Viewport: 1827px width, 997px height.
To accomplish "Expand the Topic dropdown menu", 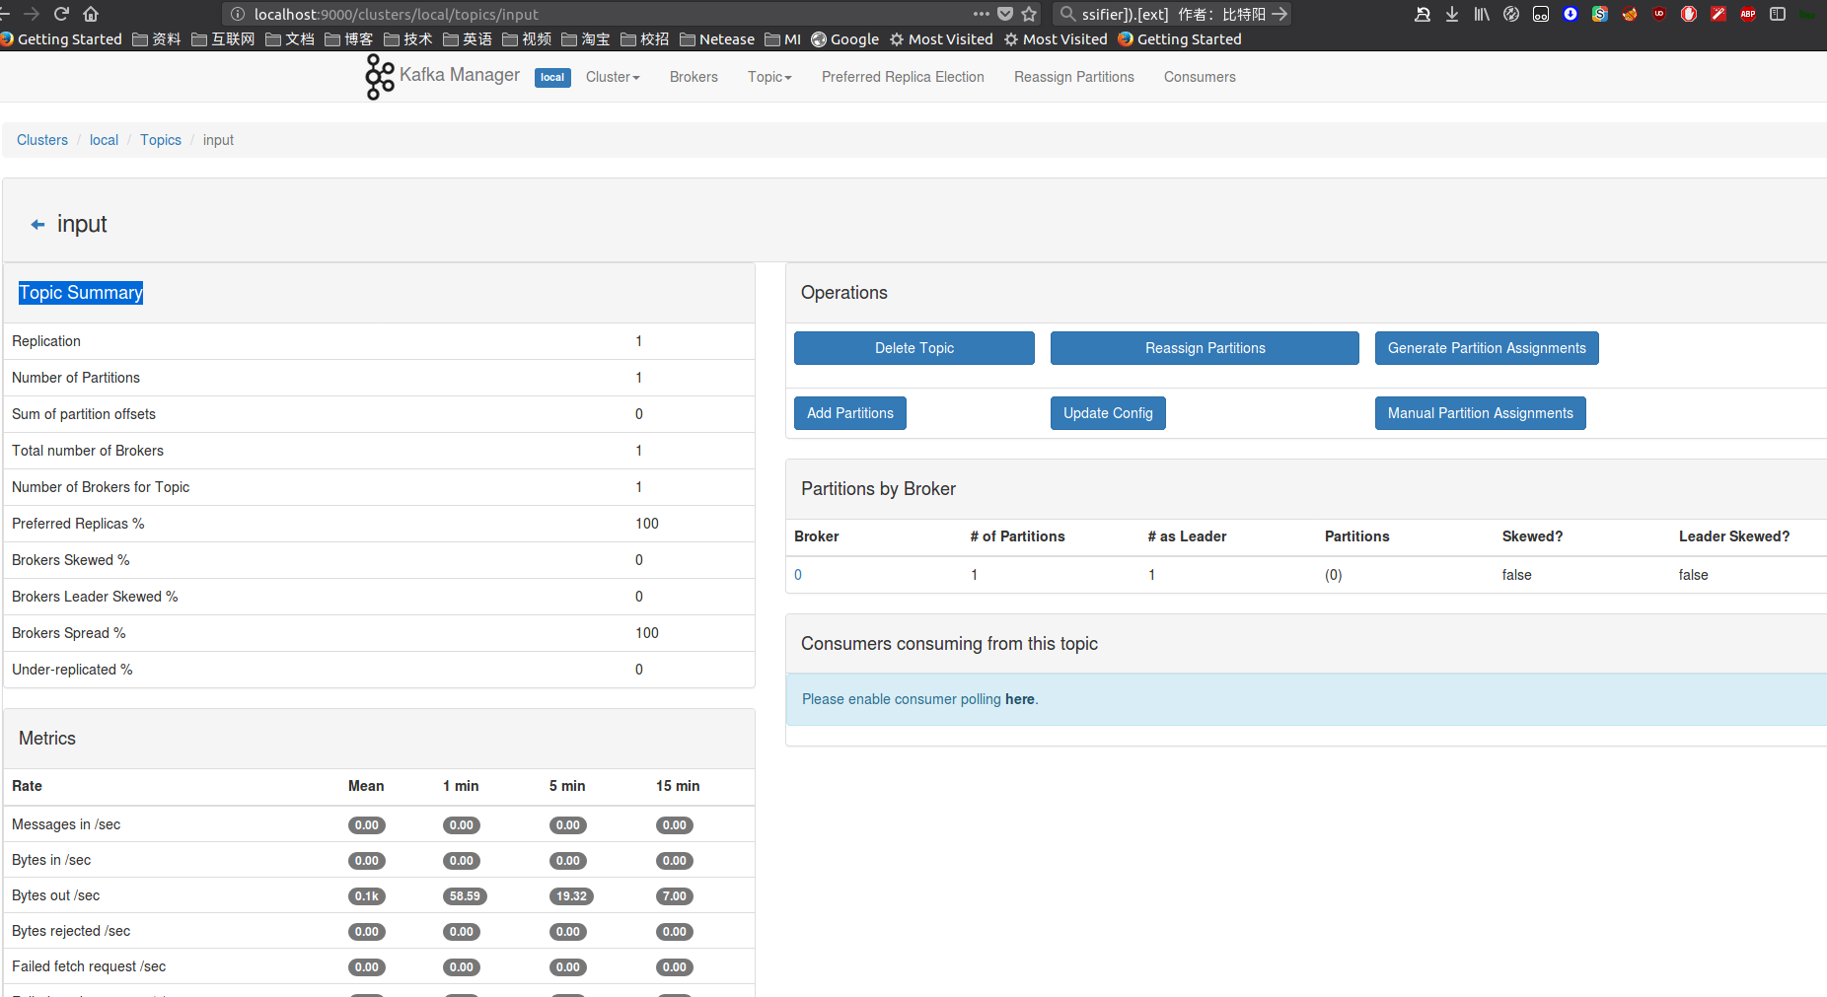I will point(769,77).
